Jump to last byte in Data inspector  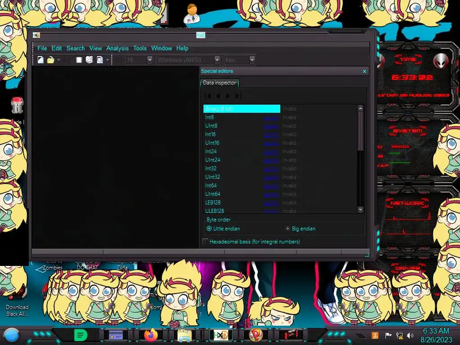coord(238,96)
